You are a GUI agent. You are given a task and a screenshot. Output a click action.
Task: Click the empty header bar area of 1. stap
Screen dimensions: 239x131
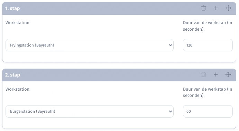110,8
